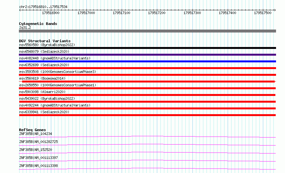Select the magenta NR_104234 transcript line

[x=147, y=137]
